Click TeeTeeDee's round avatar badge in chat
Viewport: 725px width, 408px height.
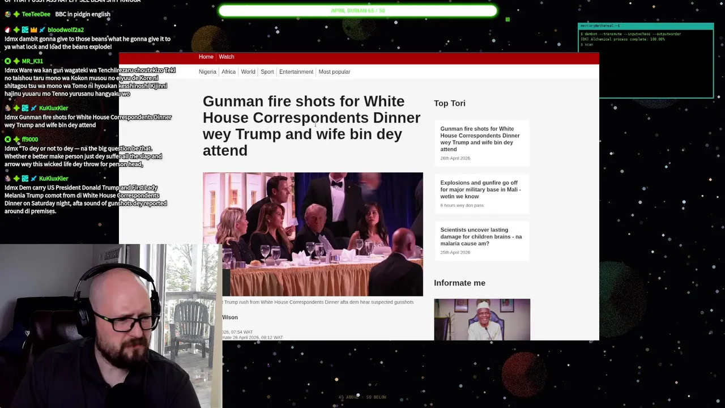[x=7, y=14]
